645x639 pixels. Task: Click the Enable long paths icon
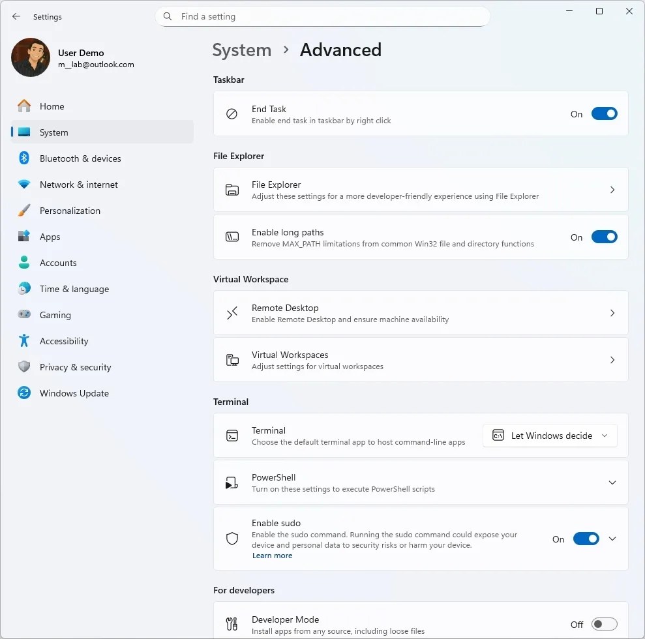click(x=232, y=237)
